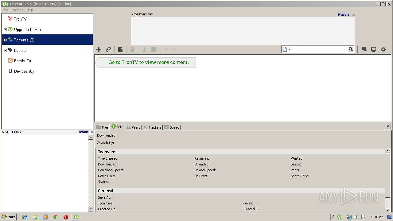Screen dimensions: 393x221
Task: Select Torrents (0) category
Action: pos(47,40)
